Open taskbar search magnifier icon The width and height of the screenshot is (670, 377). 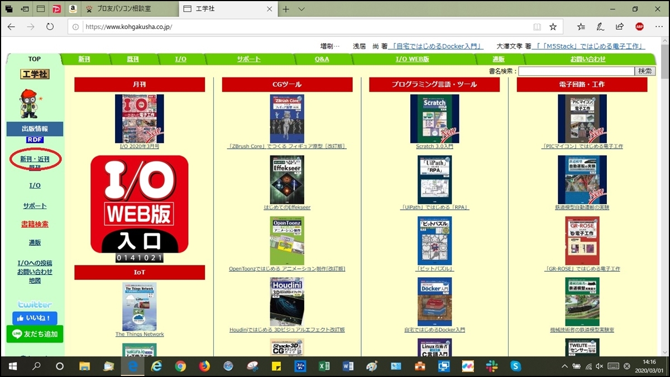coord(36,366)
